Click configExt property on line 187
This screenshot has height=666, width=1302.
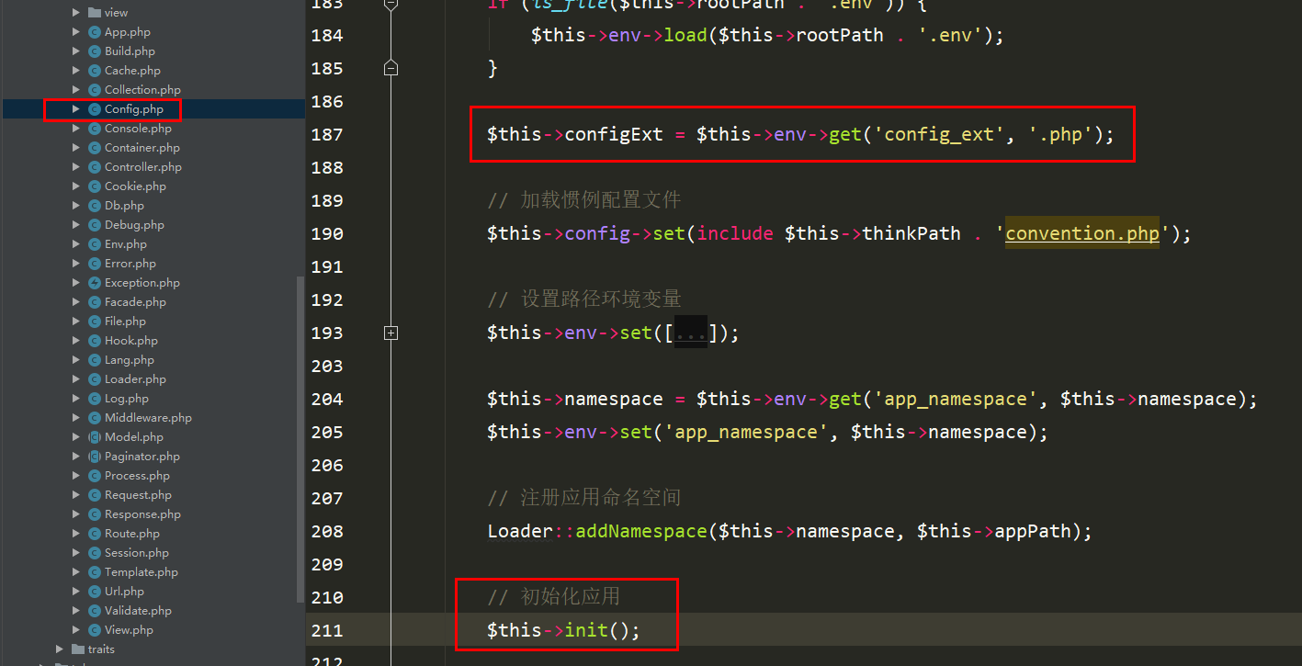coord(614,134)
